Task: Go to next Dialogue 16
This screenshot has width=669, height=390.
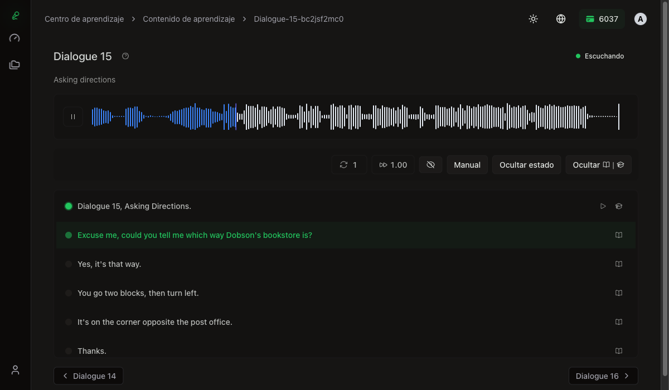Action: tap(603, 376)
